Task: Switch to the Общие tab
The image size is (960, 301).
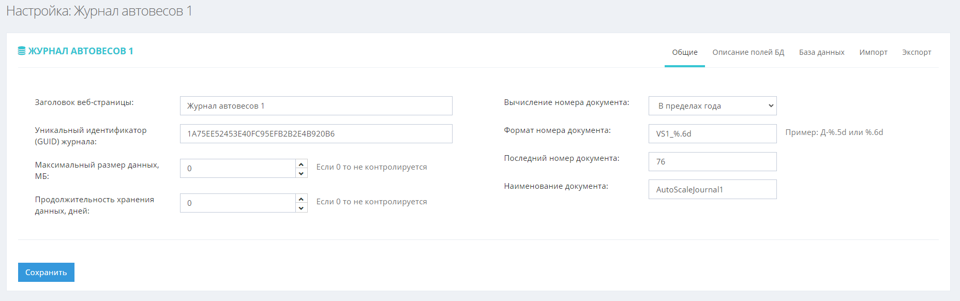Action: 684,52
